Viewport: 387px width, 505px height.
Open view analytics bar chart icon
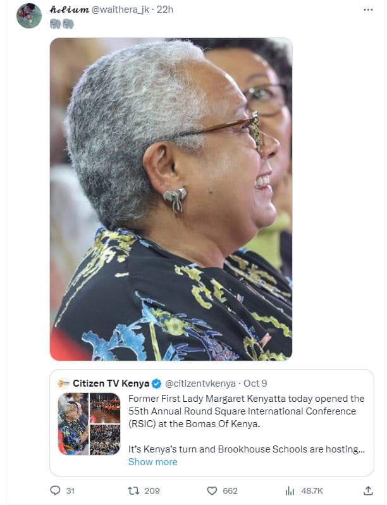290,490
